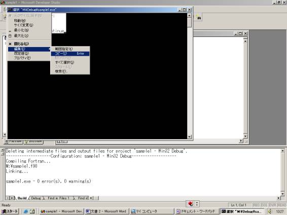This screenshot has height=215, width=287.
Task: Click the output pane scrollbar up arrow
Action: [x=282, y=151]
